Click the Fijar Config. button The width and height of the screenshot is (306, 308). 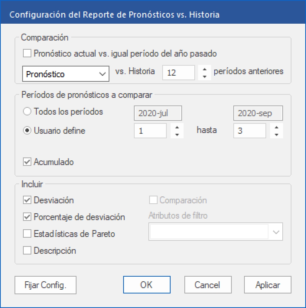tap(45, 285)
